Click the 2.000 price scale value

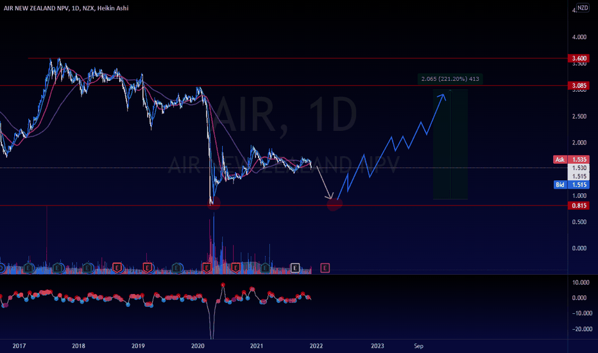579,142
